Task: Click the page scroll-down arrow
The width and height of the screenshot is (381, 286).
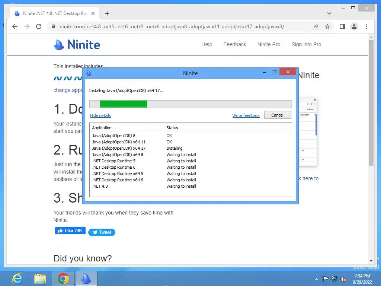Action: 371,261
